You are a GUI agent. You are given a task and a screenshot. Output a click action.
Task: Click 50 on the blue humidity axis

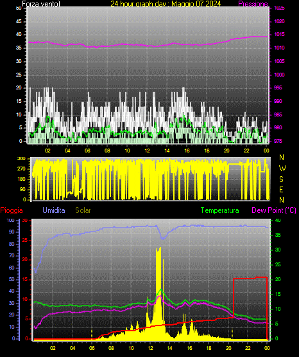pos(12,279)
